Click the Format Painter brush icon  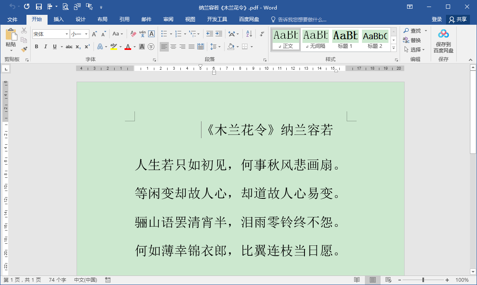(x=24, y=49)
